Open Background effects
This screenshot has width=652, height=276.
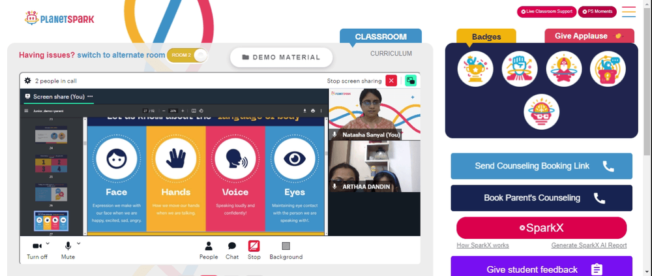[286, 251]
